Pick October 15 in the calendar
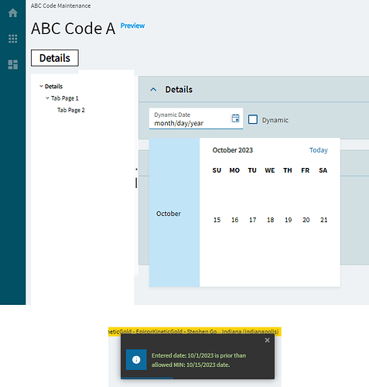The height and width of the screenshot is (387, 369). click(217, 220)
